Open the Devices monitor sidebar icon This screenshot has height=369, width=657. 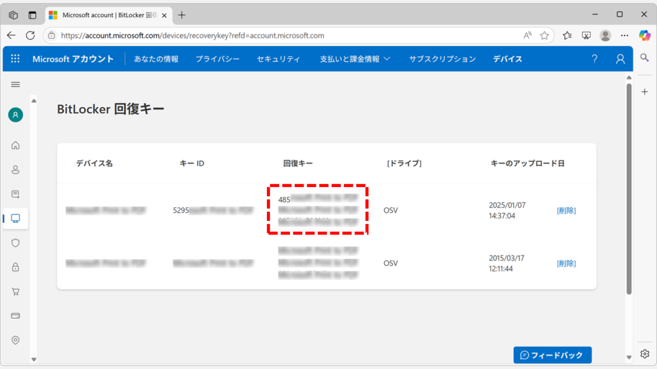coord(15,218)
